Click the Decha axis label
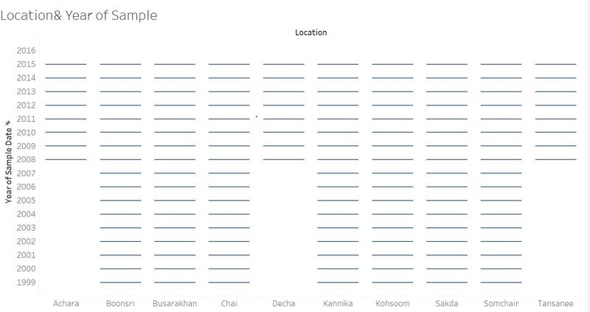This screenshot has width=590, height=312. [284, 303]
